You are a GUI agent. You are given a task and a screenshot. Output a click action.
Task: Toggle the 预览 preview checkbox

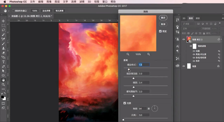pos(160,31)
